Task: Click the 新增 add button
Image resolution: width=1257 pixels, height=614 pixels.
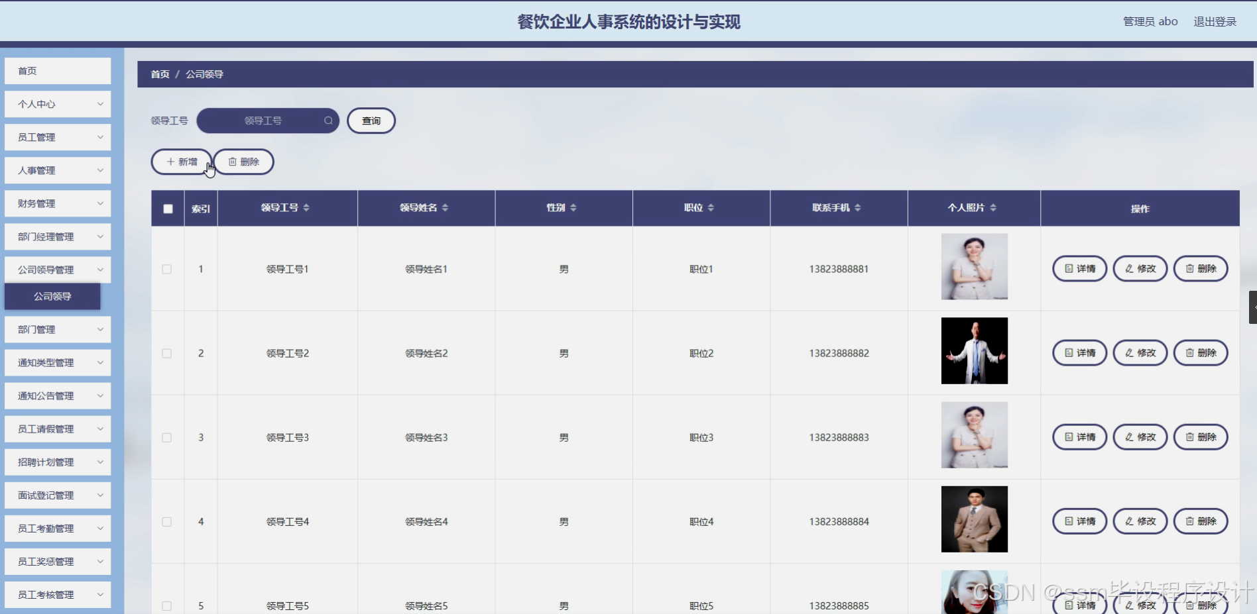Action: coord(182,162)
